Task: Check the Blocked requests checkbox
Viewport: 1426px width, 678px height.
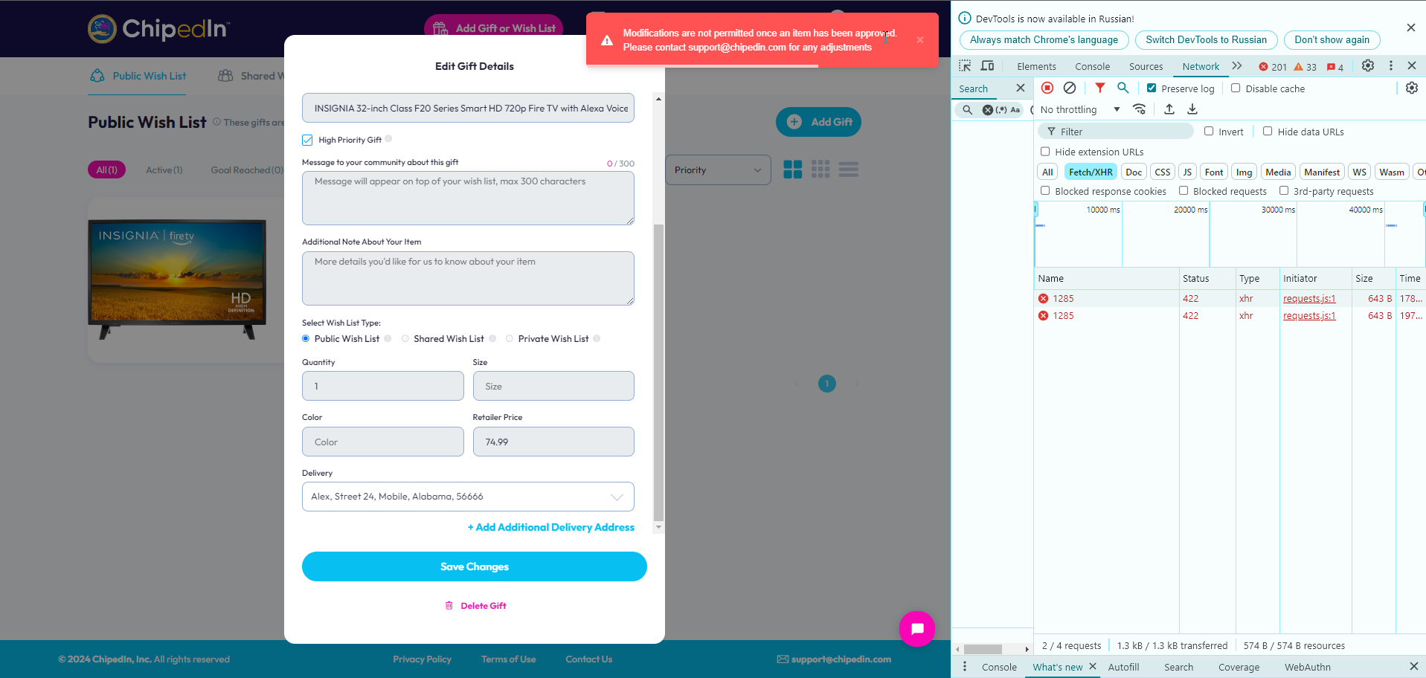Action: 1183,190
